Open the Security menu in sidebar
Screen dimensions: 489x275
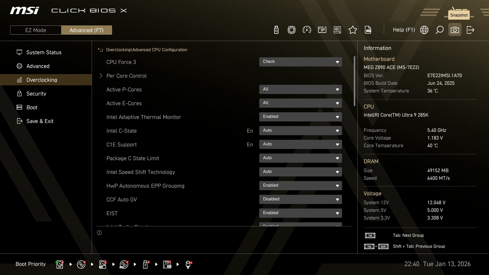pyautogui.click(x=36, y=94)
